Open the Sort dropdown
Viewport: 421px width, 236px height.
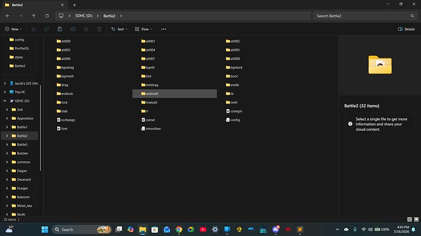click(x=119, y=29)
